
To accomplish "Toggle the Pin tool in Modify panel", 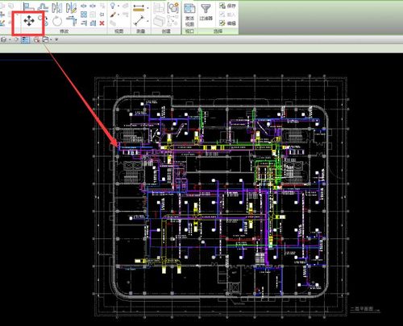I will pyautogui.click(x=102, y=14).
